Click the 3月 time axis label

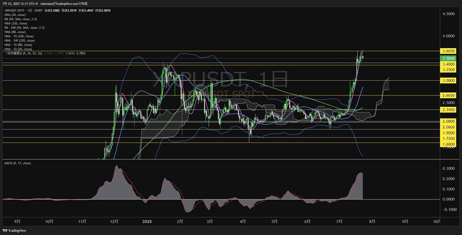pos(209,222)
